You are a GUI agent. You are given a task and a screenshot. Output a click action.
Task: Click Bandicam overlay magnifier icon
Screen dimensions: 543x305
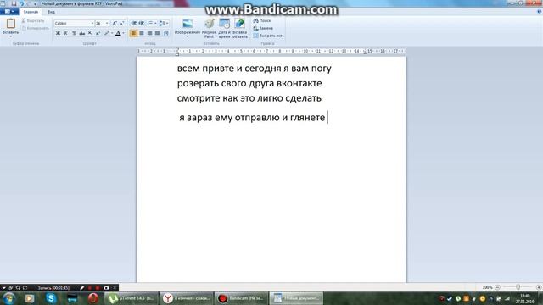tap(18, 288)
